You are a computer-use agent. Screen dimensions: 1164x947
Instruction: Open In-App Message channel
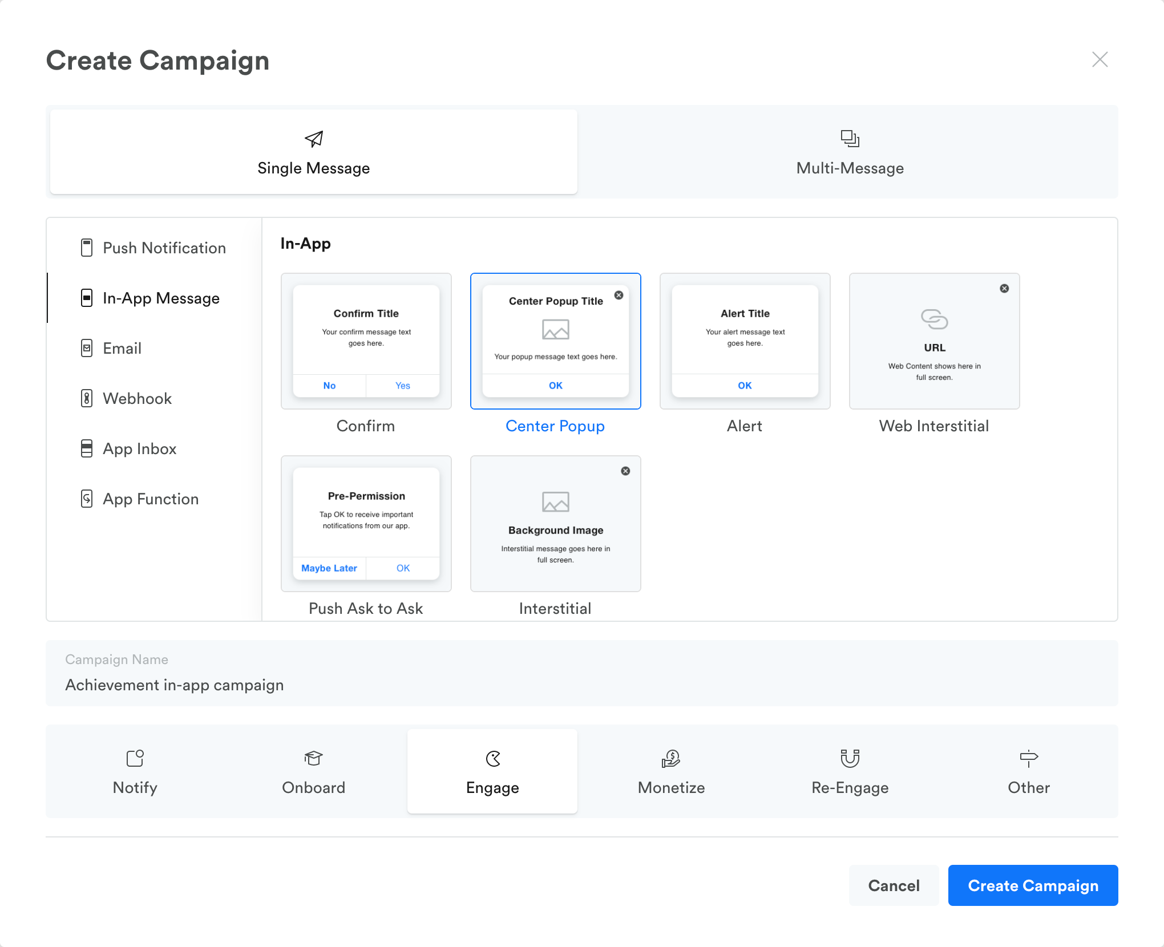pos(161,298)
